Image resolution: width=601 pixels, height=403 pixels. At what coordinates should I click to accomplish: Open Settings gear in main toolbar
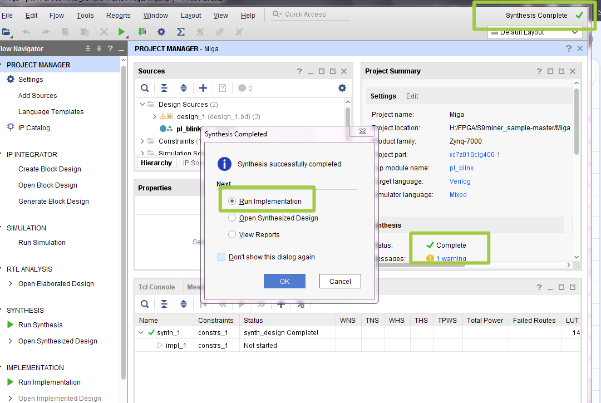(x=161, y=32)
